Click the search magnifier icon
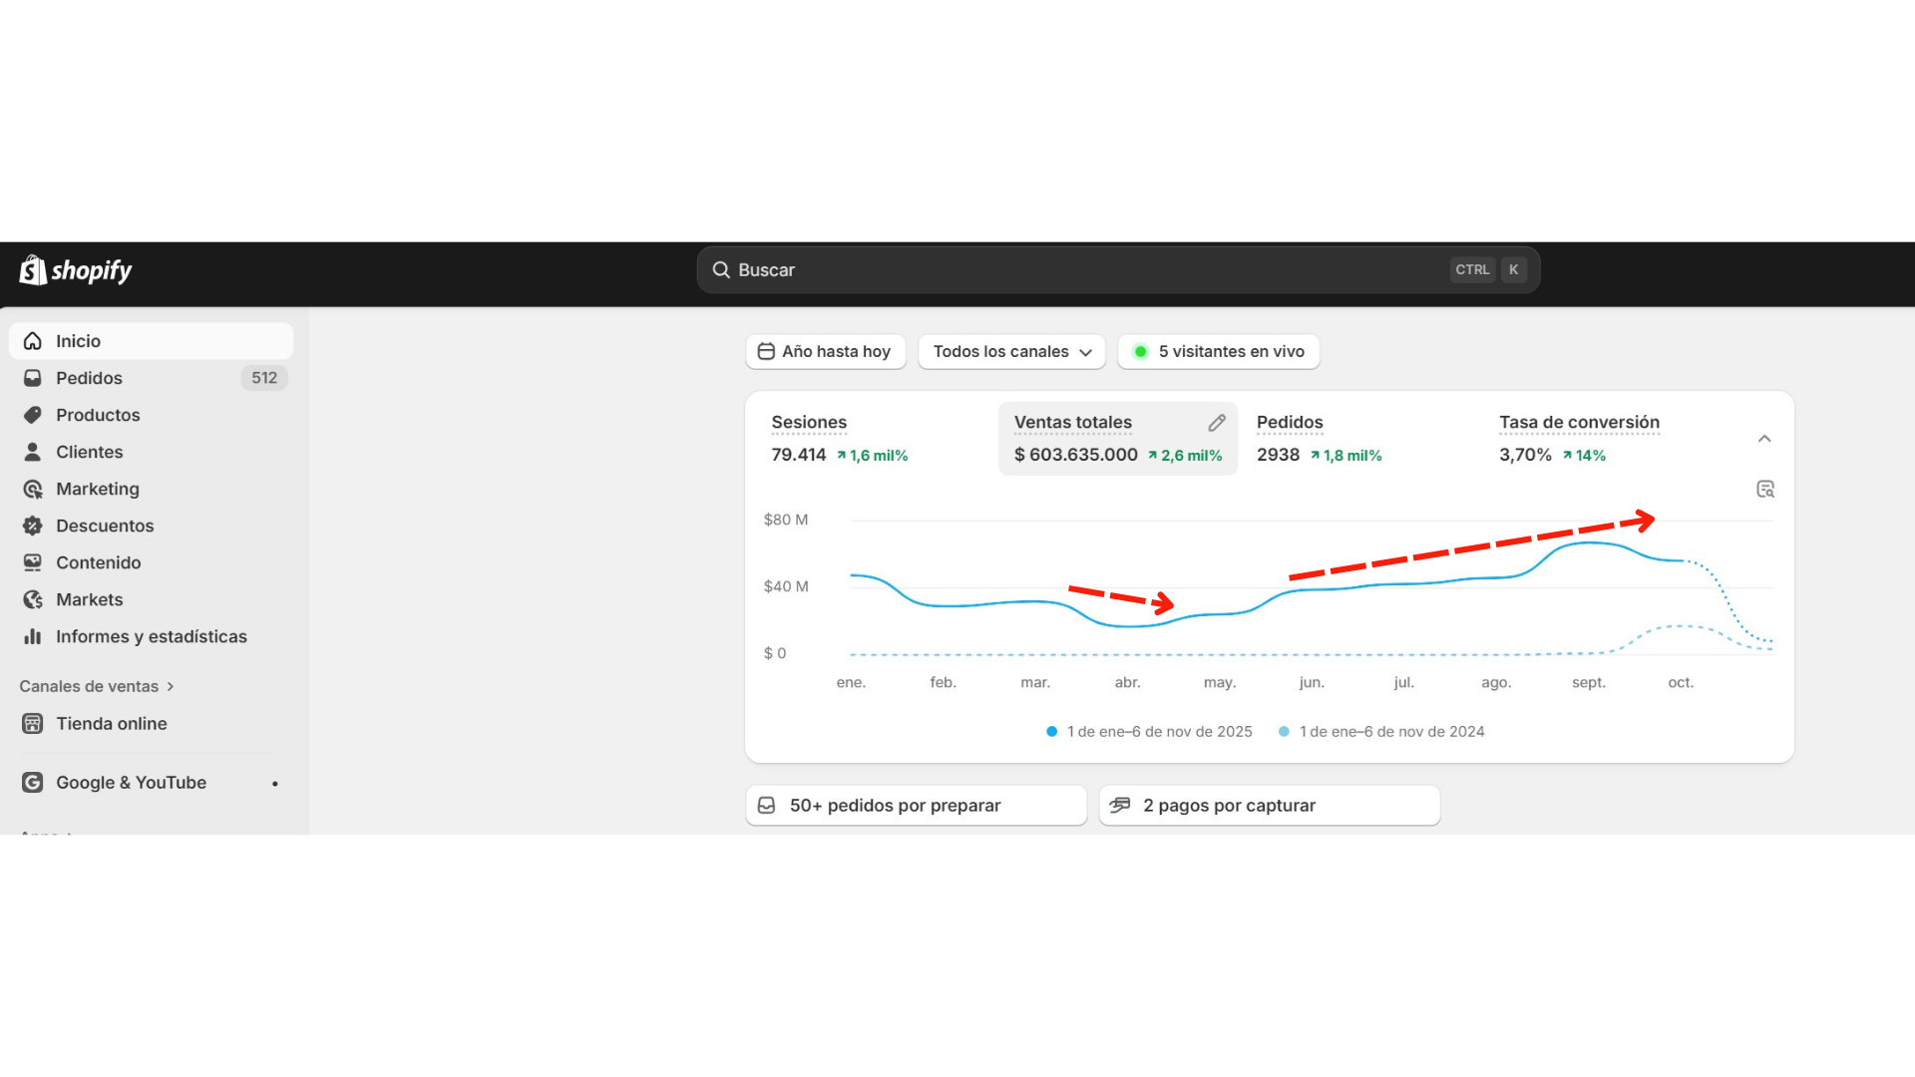 (721, 270)
